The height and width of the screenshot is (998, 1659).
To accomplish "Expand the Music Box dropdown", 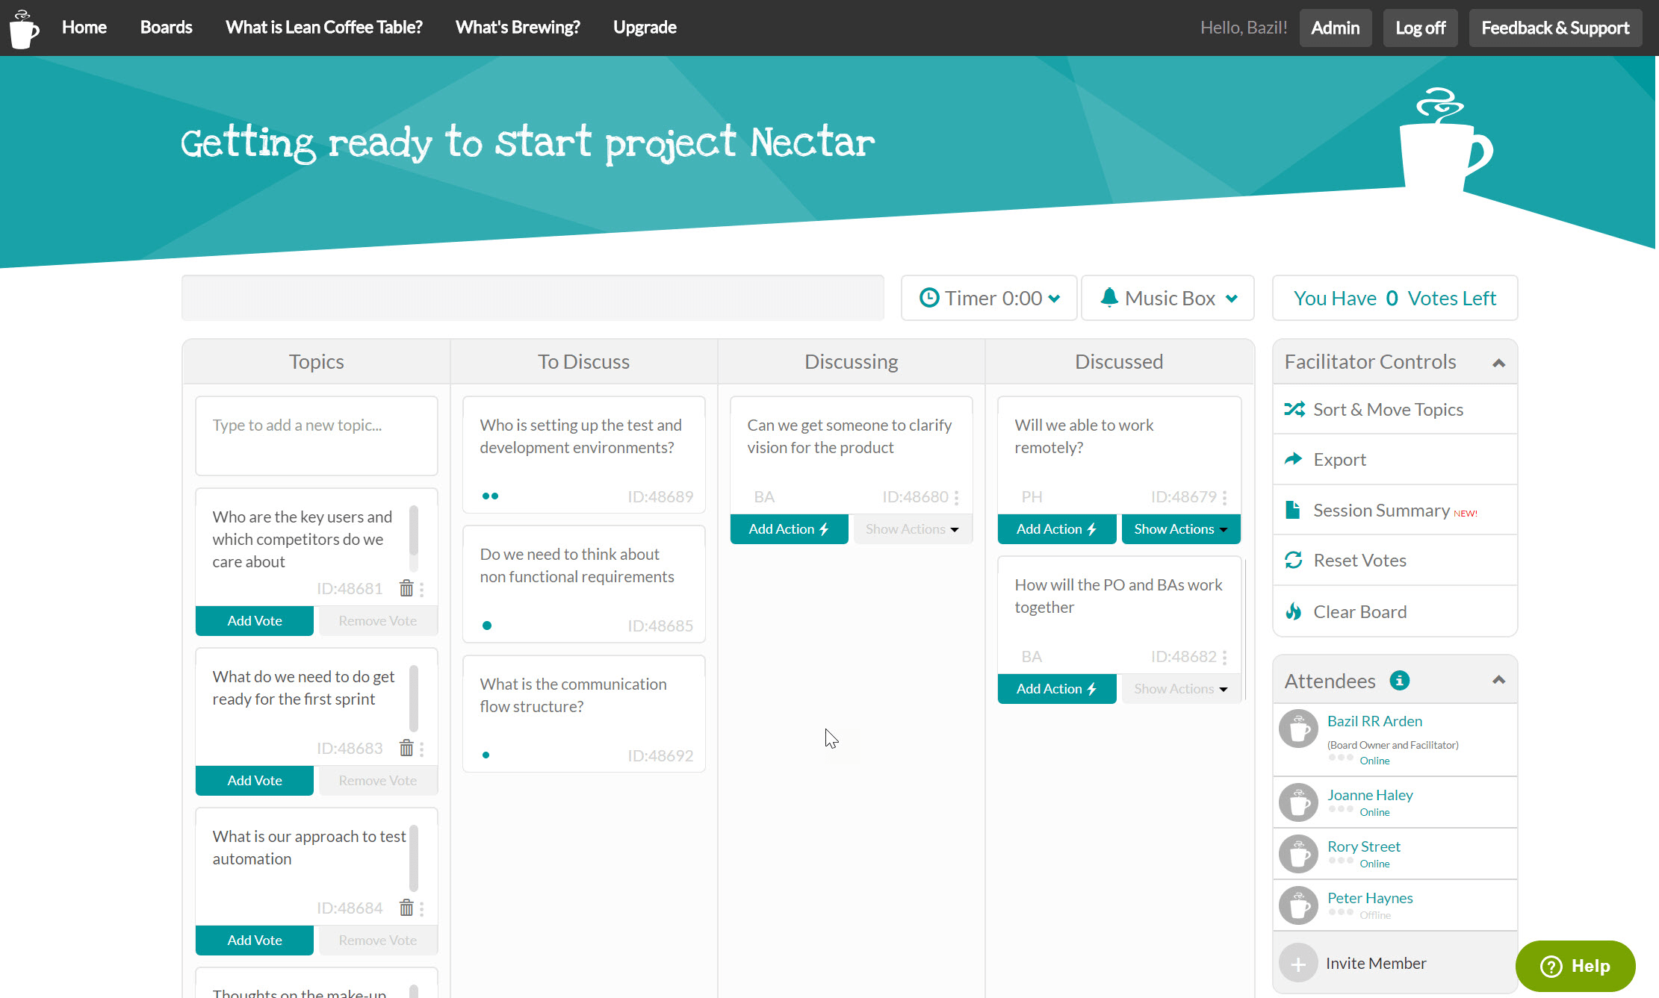I will (1167, 298).
